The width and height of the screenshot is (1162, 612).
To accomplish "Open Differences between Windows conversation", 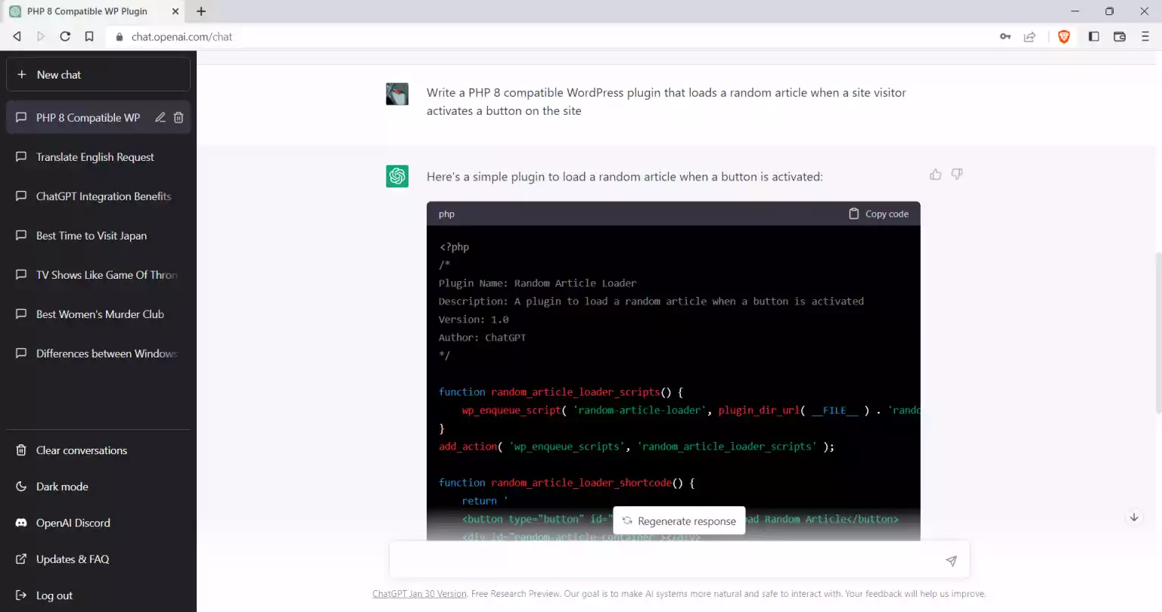I will click(x=98, y=354).
